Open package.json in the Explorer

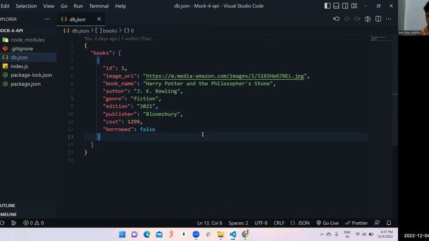point(28,84)
